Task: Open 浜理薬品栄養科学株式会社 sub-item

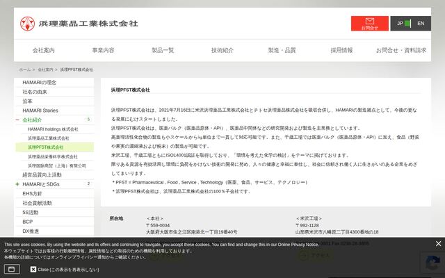Action: [x=53, y=156]
